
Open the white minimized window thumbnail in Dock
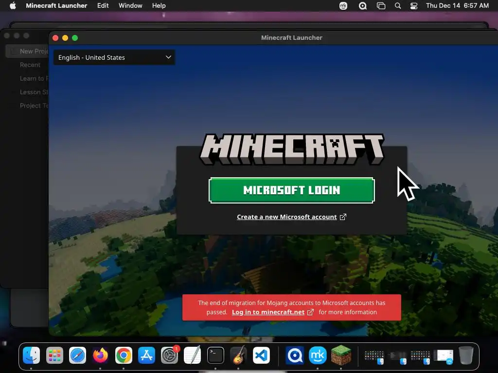pyautogui.click(x=444, y=357)
